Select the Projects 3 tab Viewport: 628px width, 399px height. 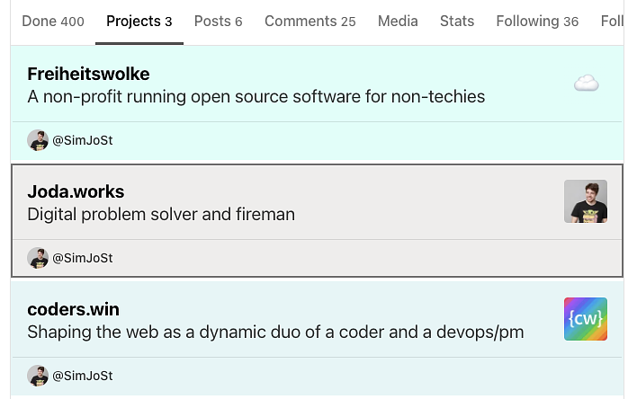click(x=139, y=22)
